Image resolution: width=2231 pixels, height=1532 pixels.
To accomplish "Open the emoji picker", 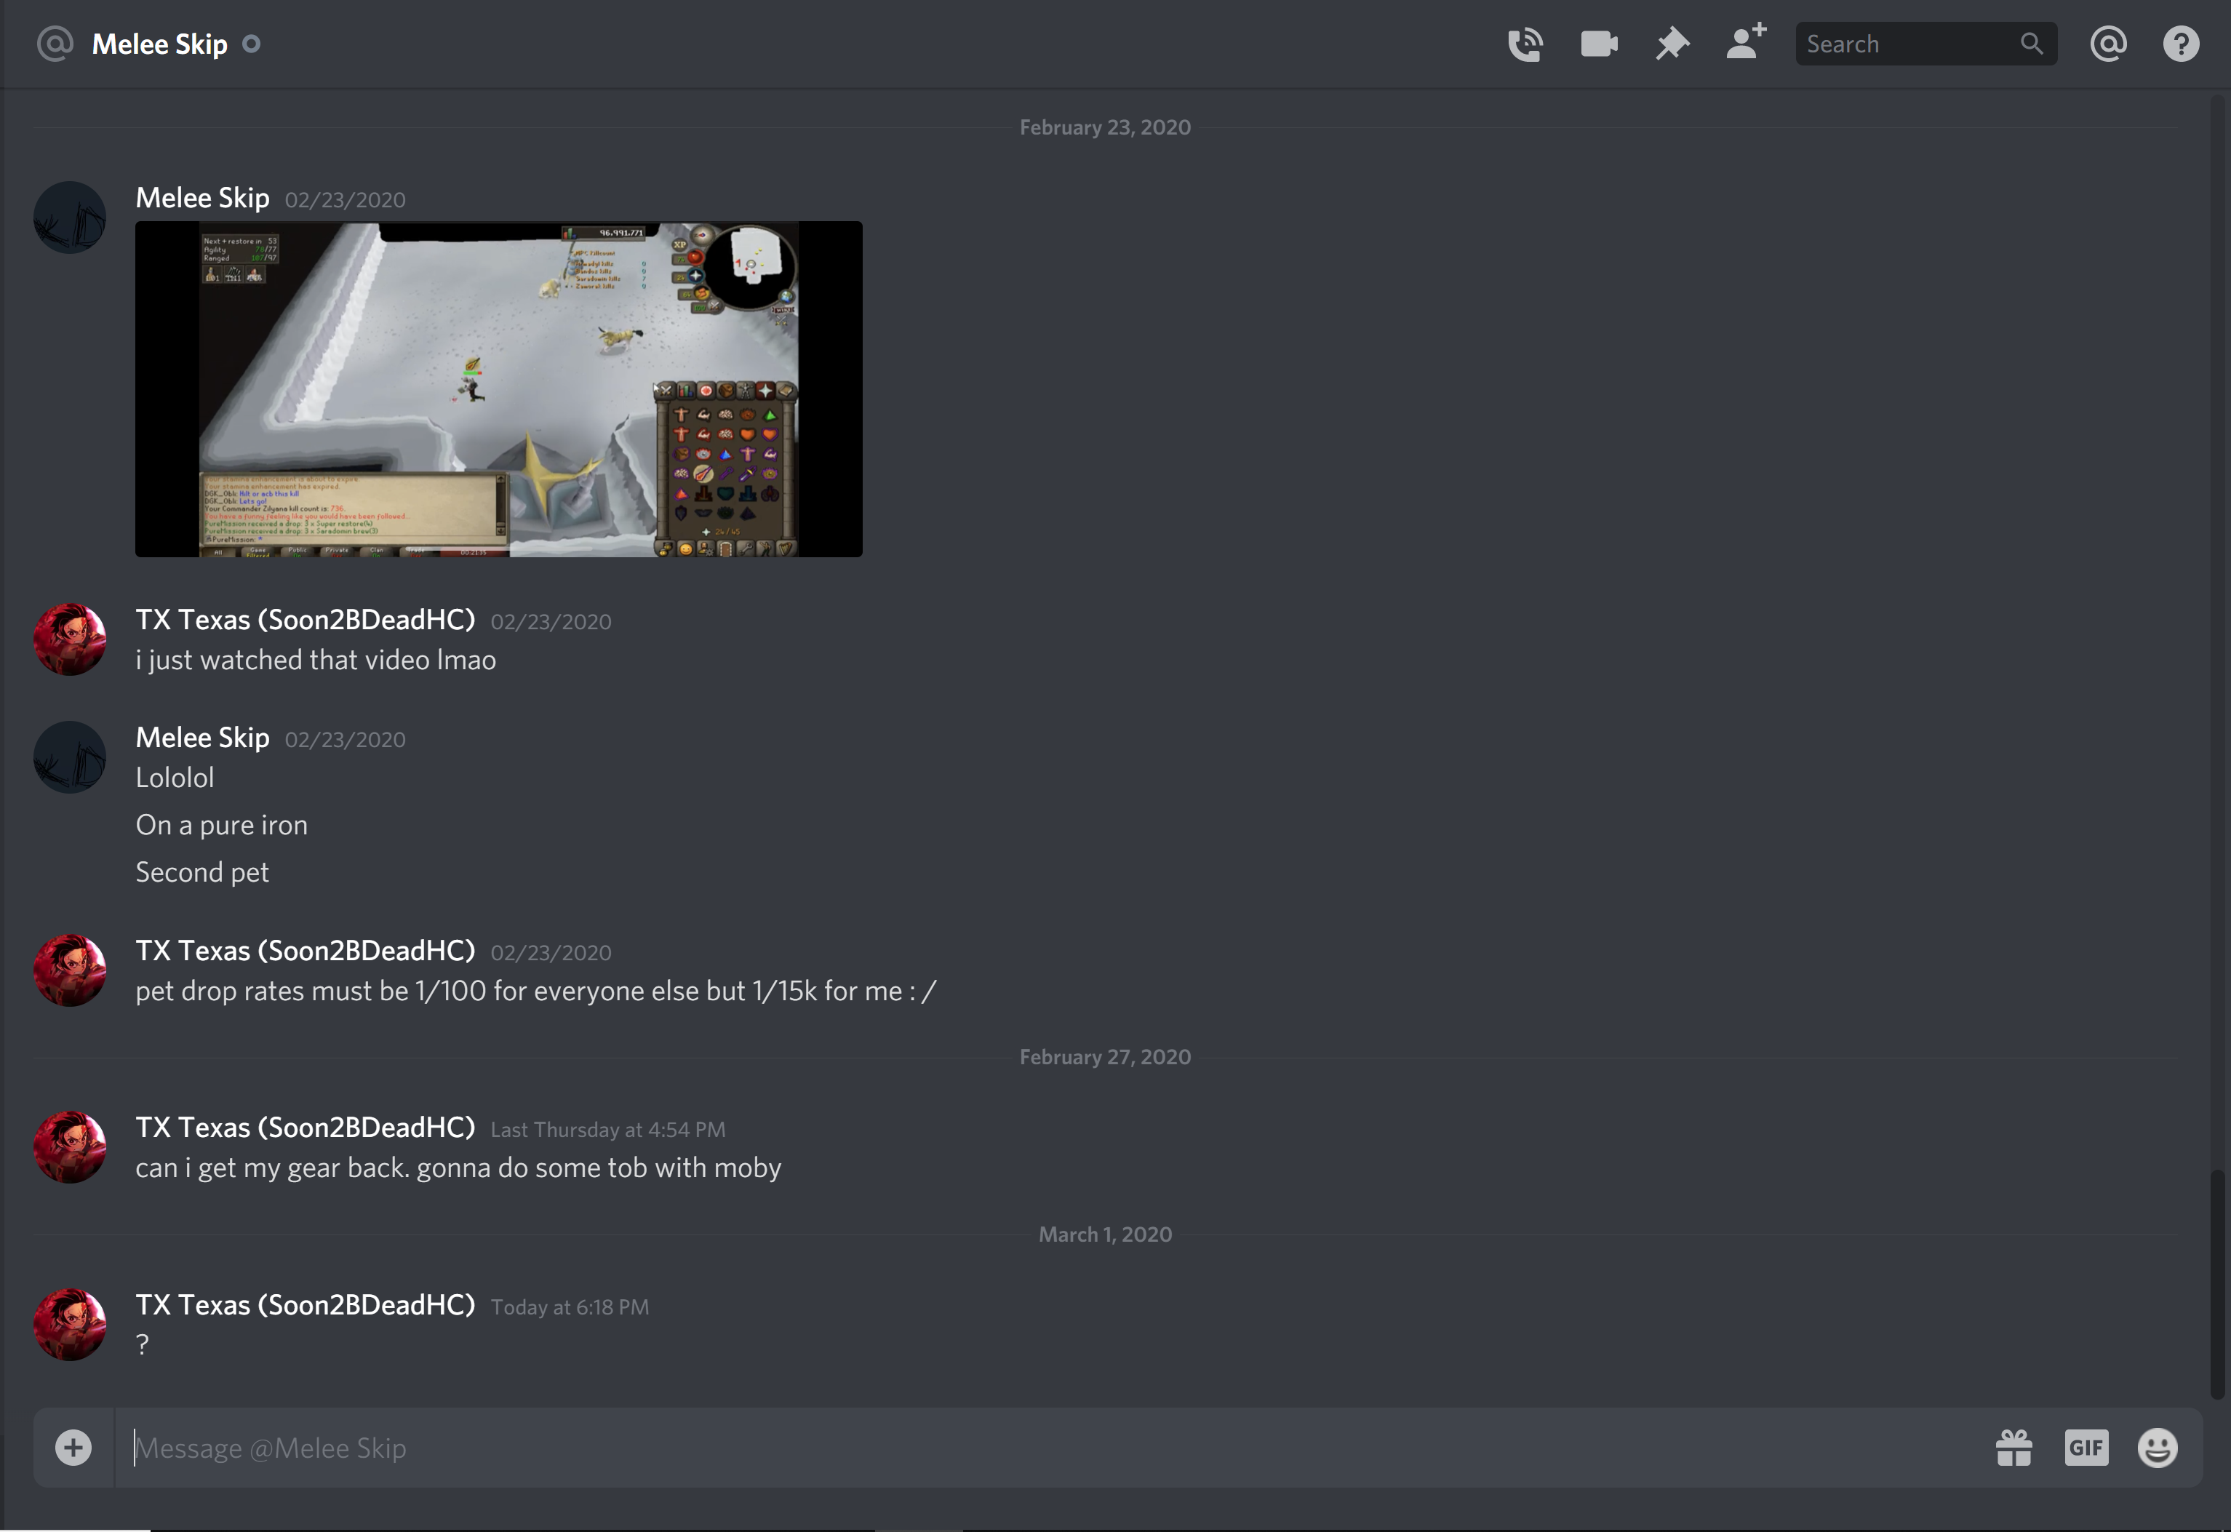I will click(x=2157, y=1448).
